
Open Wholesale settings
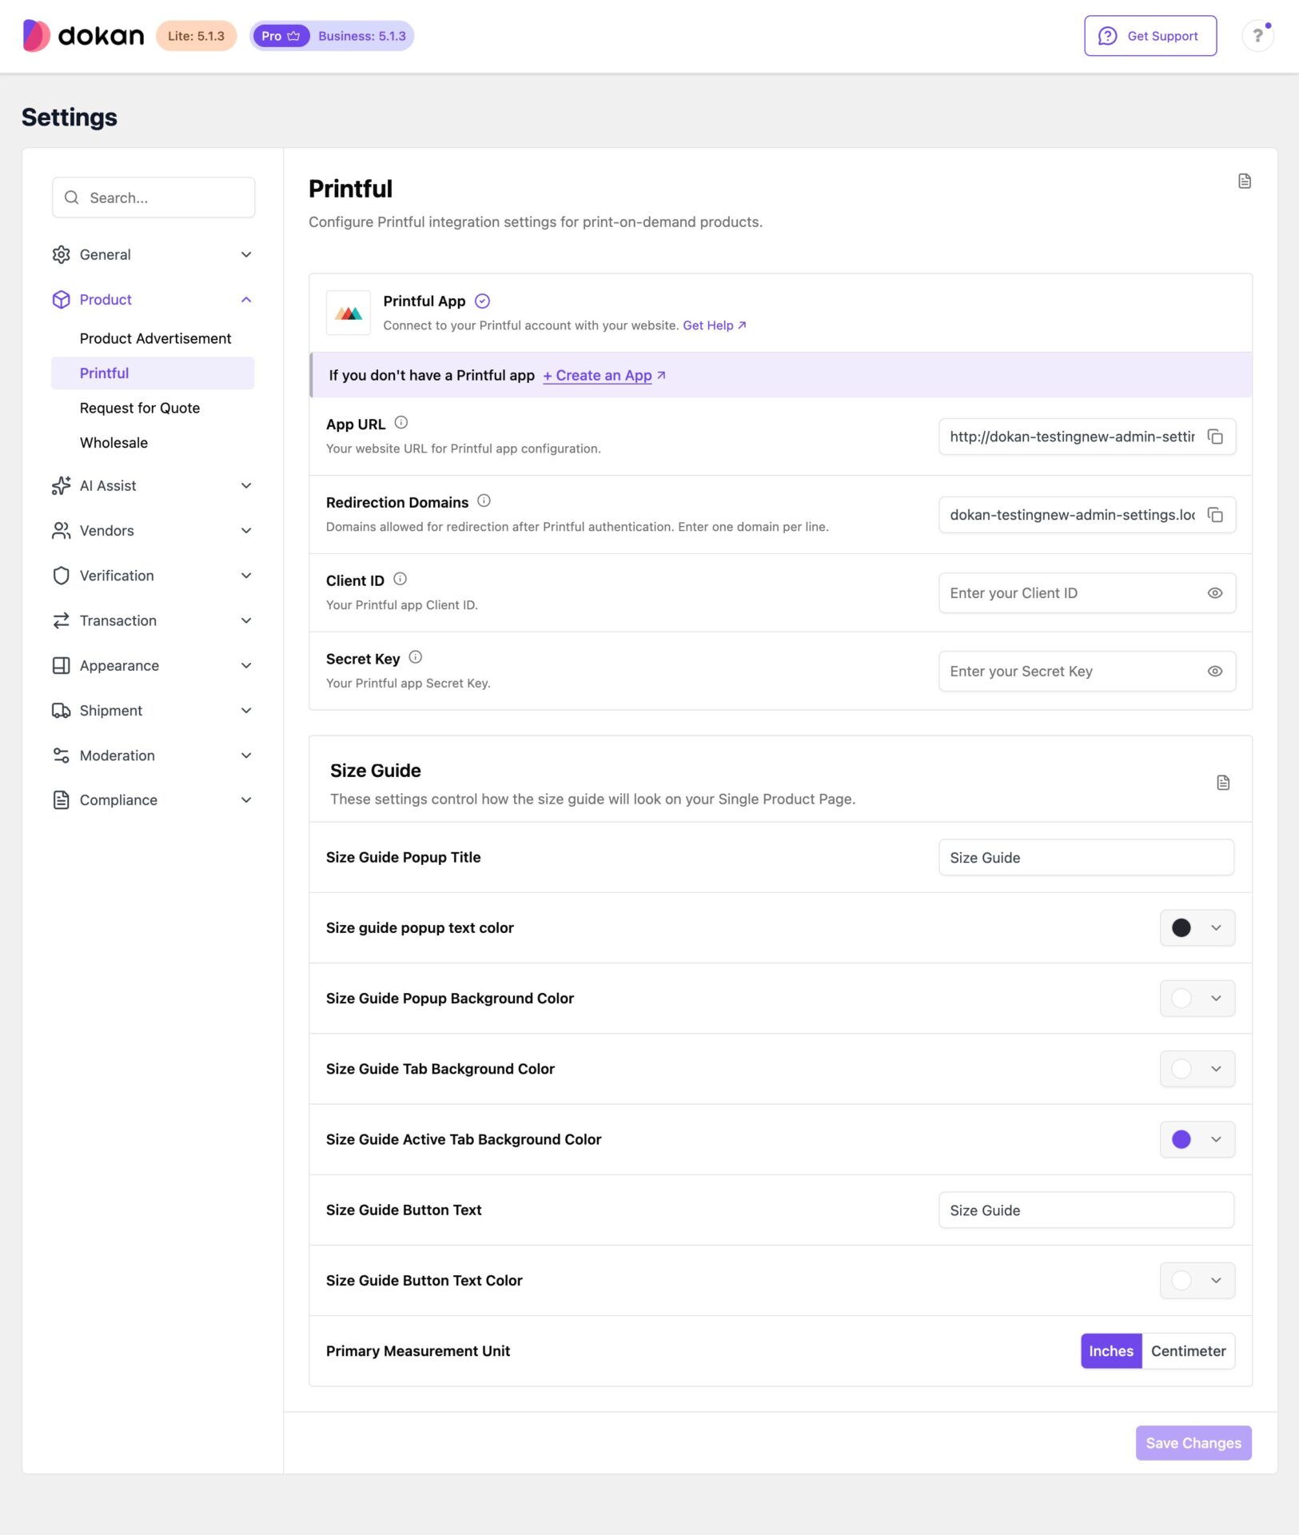[x=114, y=443]
